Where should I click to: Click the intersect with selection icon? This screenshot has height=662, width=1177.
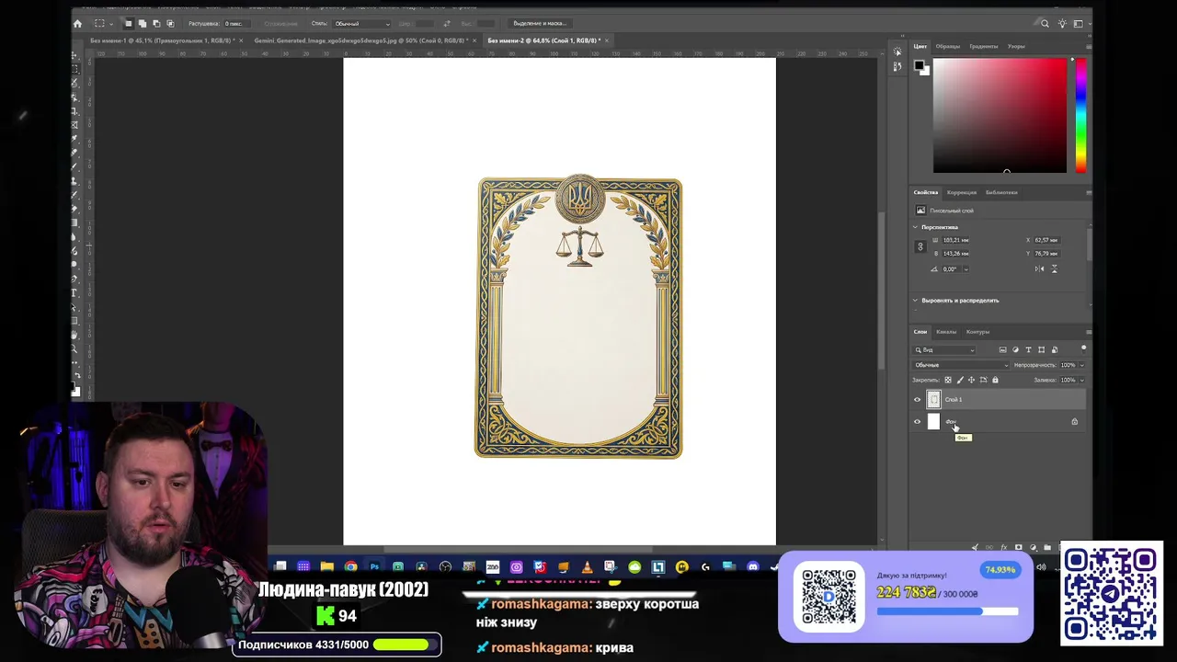coord(170,23)
